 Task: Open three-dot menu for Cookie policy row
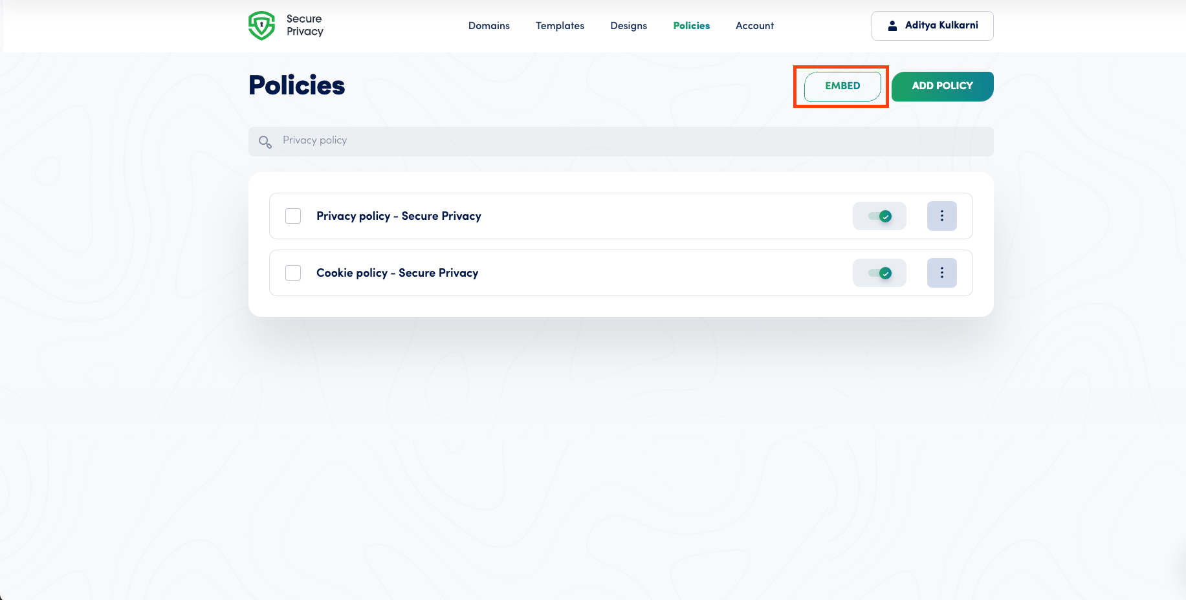[941, 273]
